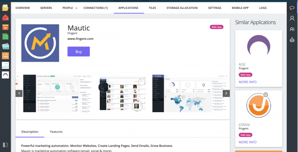Click the Web App badge on Mautic

(x=217, y=27)
